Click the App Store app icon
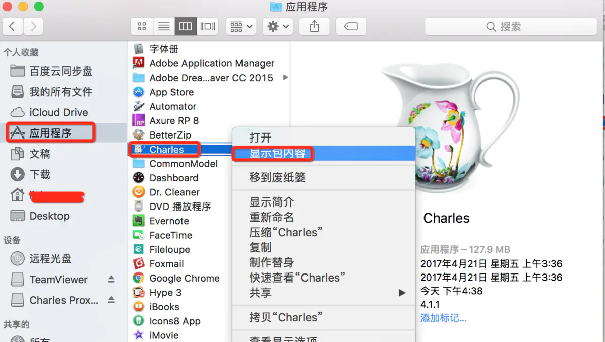Image resolution: width=605 pixels, height=342 pixels. [138, 92]
